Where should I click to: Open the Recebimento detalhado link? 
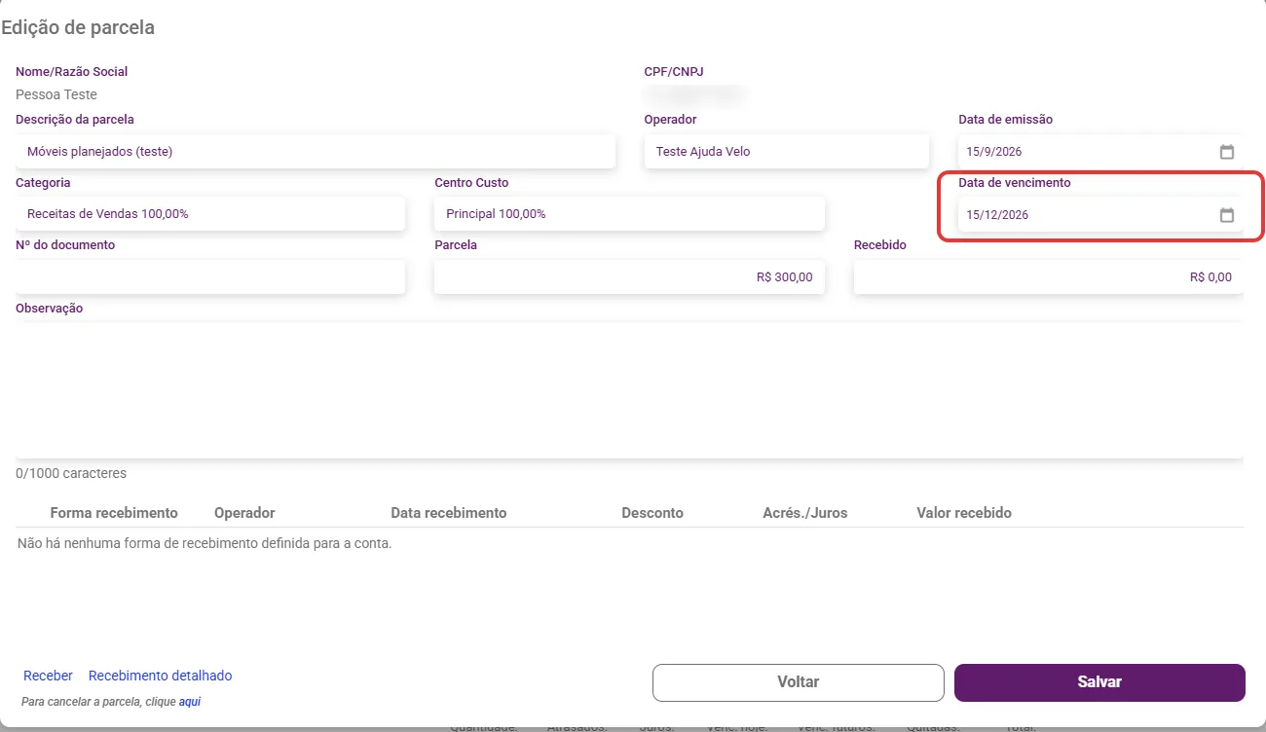160,676
